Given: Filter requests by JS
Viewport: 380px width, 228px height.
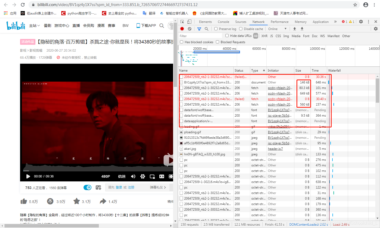Looking at the screenshot, I should 271,36.
